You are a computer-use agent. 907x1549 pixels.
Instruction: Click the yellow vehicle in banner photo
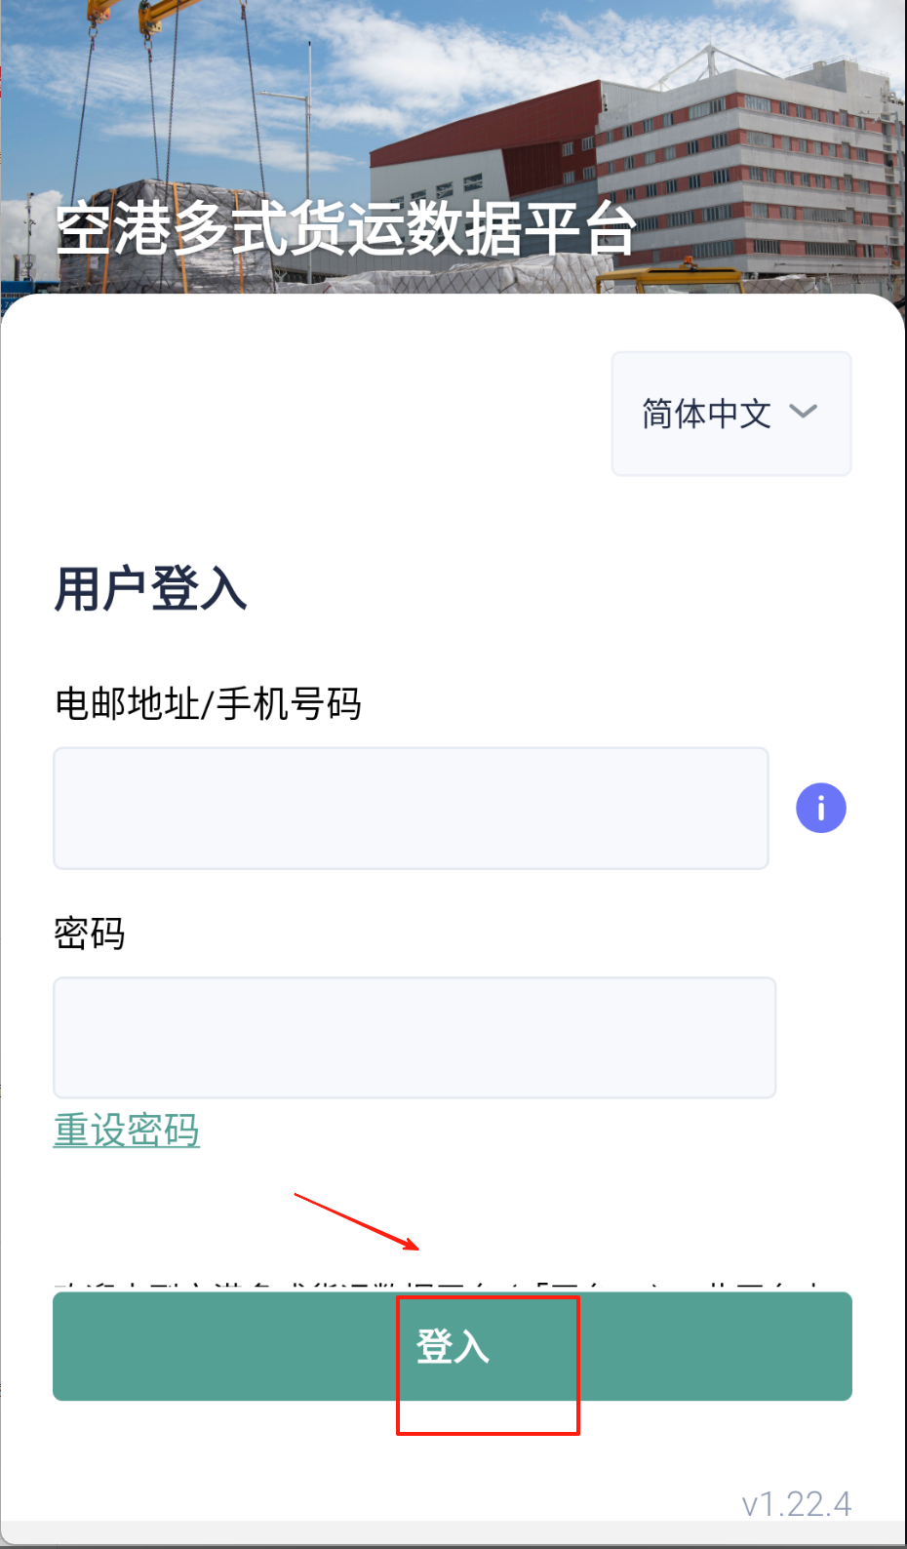[673, 281]
